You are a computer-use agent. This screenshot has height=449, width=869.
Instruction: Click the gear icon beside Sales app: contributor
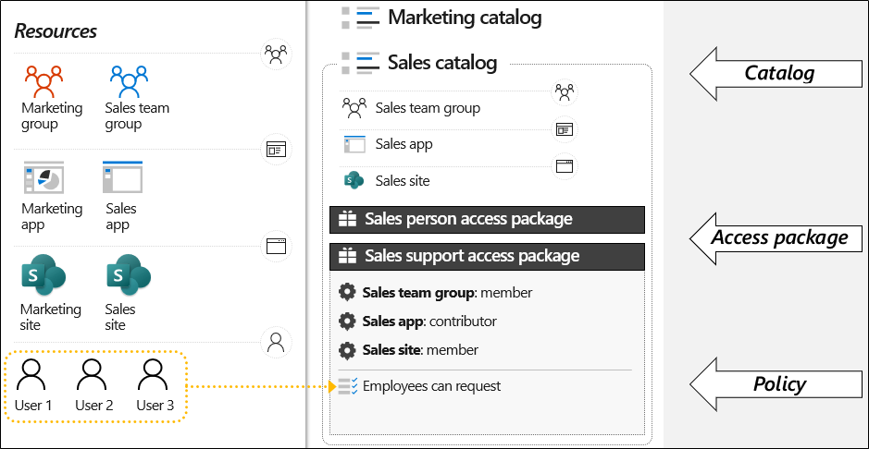click(347, 322)
